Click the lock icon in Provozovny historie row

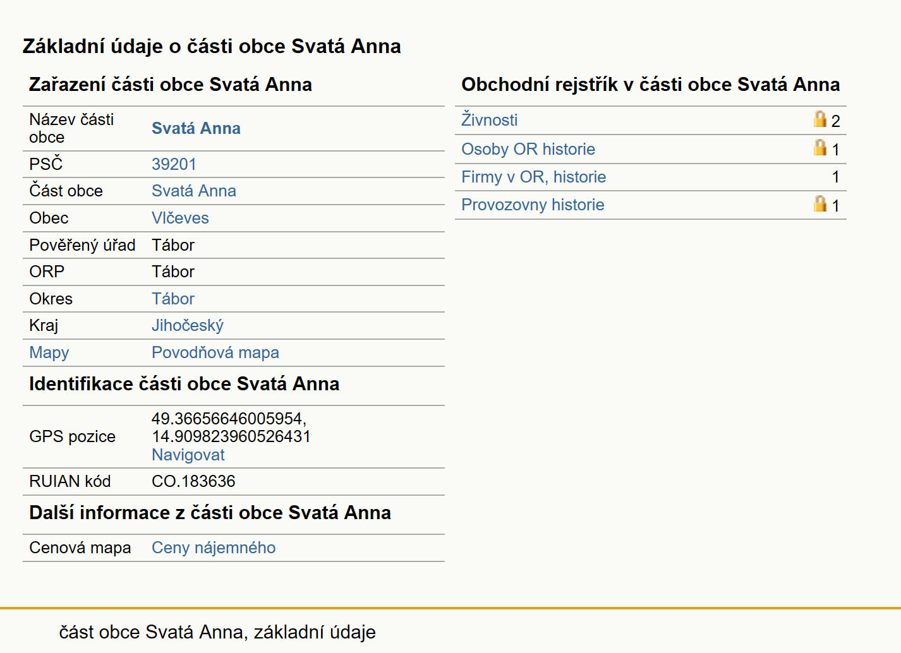click(x=819, y=203)
